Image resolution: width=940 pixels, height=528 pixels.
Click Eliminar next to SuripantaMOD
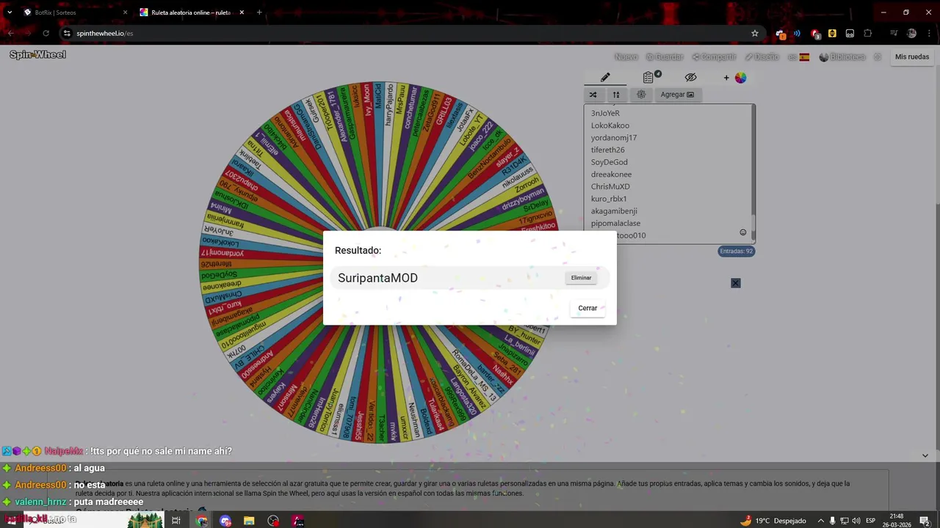tap(581, 278)
